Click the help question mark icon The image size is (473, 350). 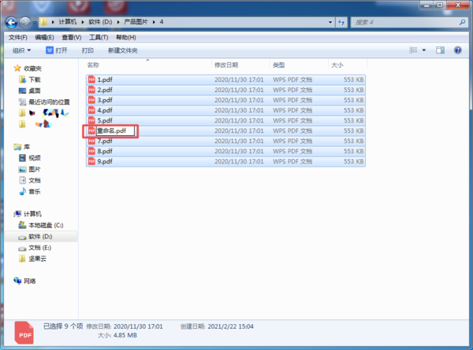pos(457,50)
